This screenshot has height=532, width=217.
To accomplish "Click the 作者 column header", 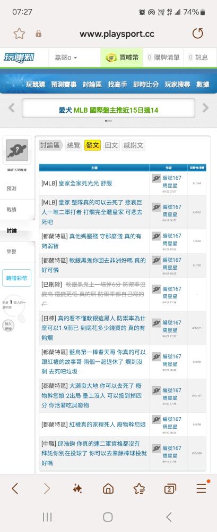I will point(169,168).
